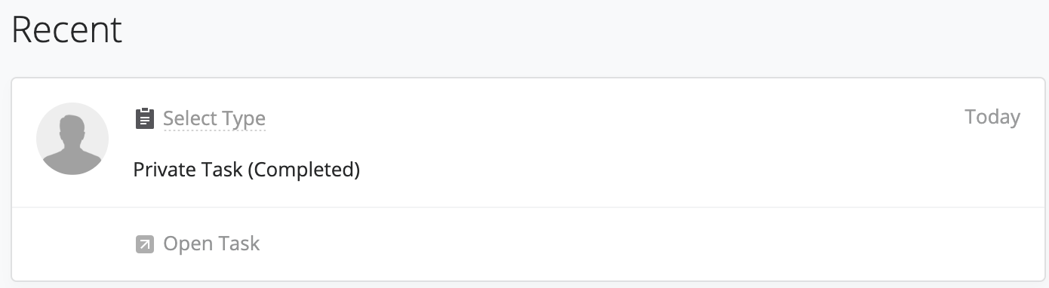The image size is (1049, 288).
Task: Click the external-link square icon near Open Task
Action: 144,244
